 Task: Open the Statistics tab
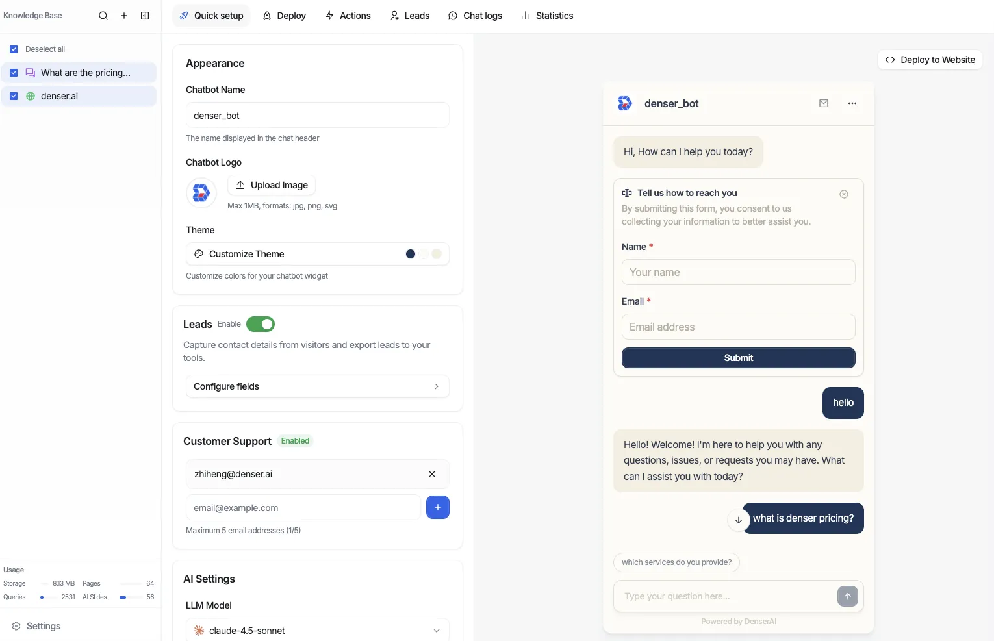(x=546, y=16)
